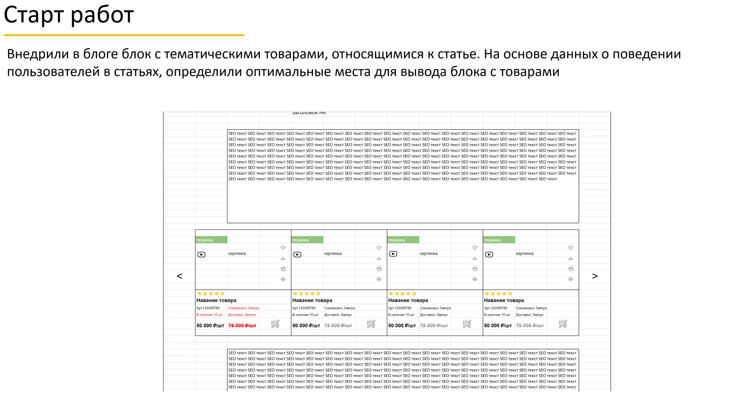Open quick view eye on first product card

click(283, 279)
